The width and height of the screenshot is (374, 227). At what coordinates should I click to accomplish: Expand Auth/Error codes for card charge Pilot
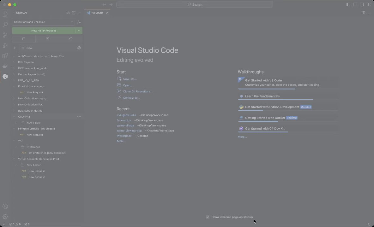click(x=14, y=56)
